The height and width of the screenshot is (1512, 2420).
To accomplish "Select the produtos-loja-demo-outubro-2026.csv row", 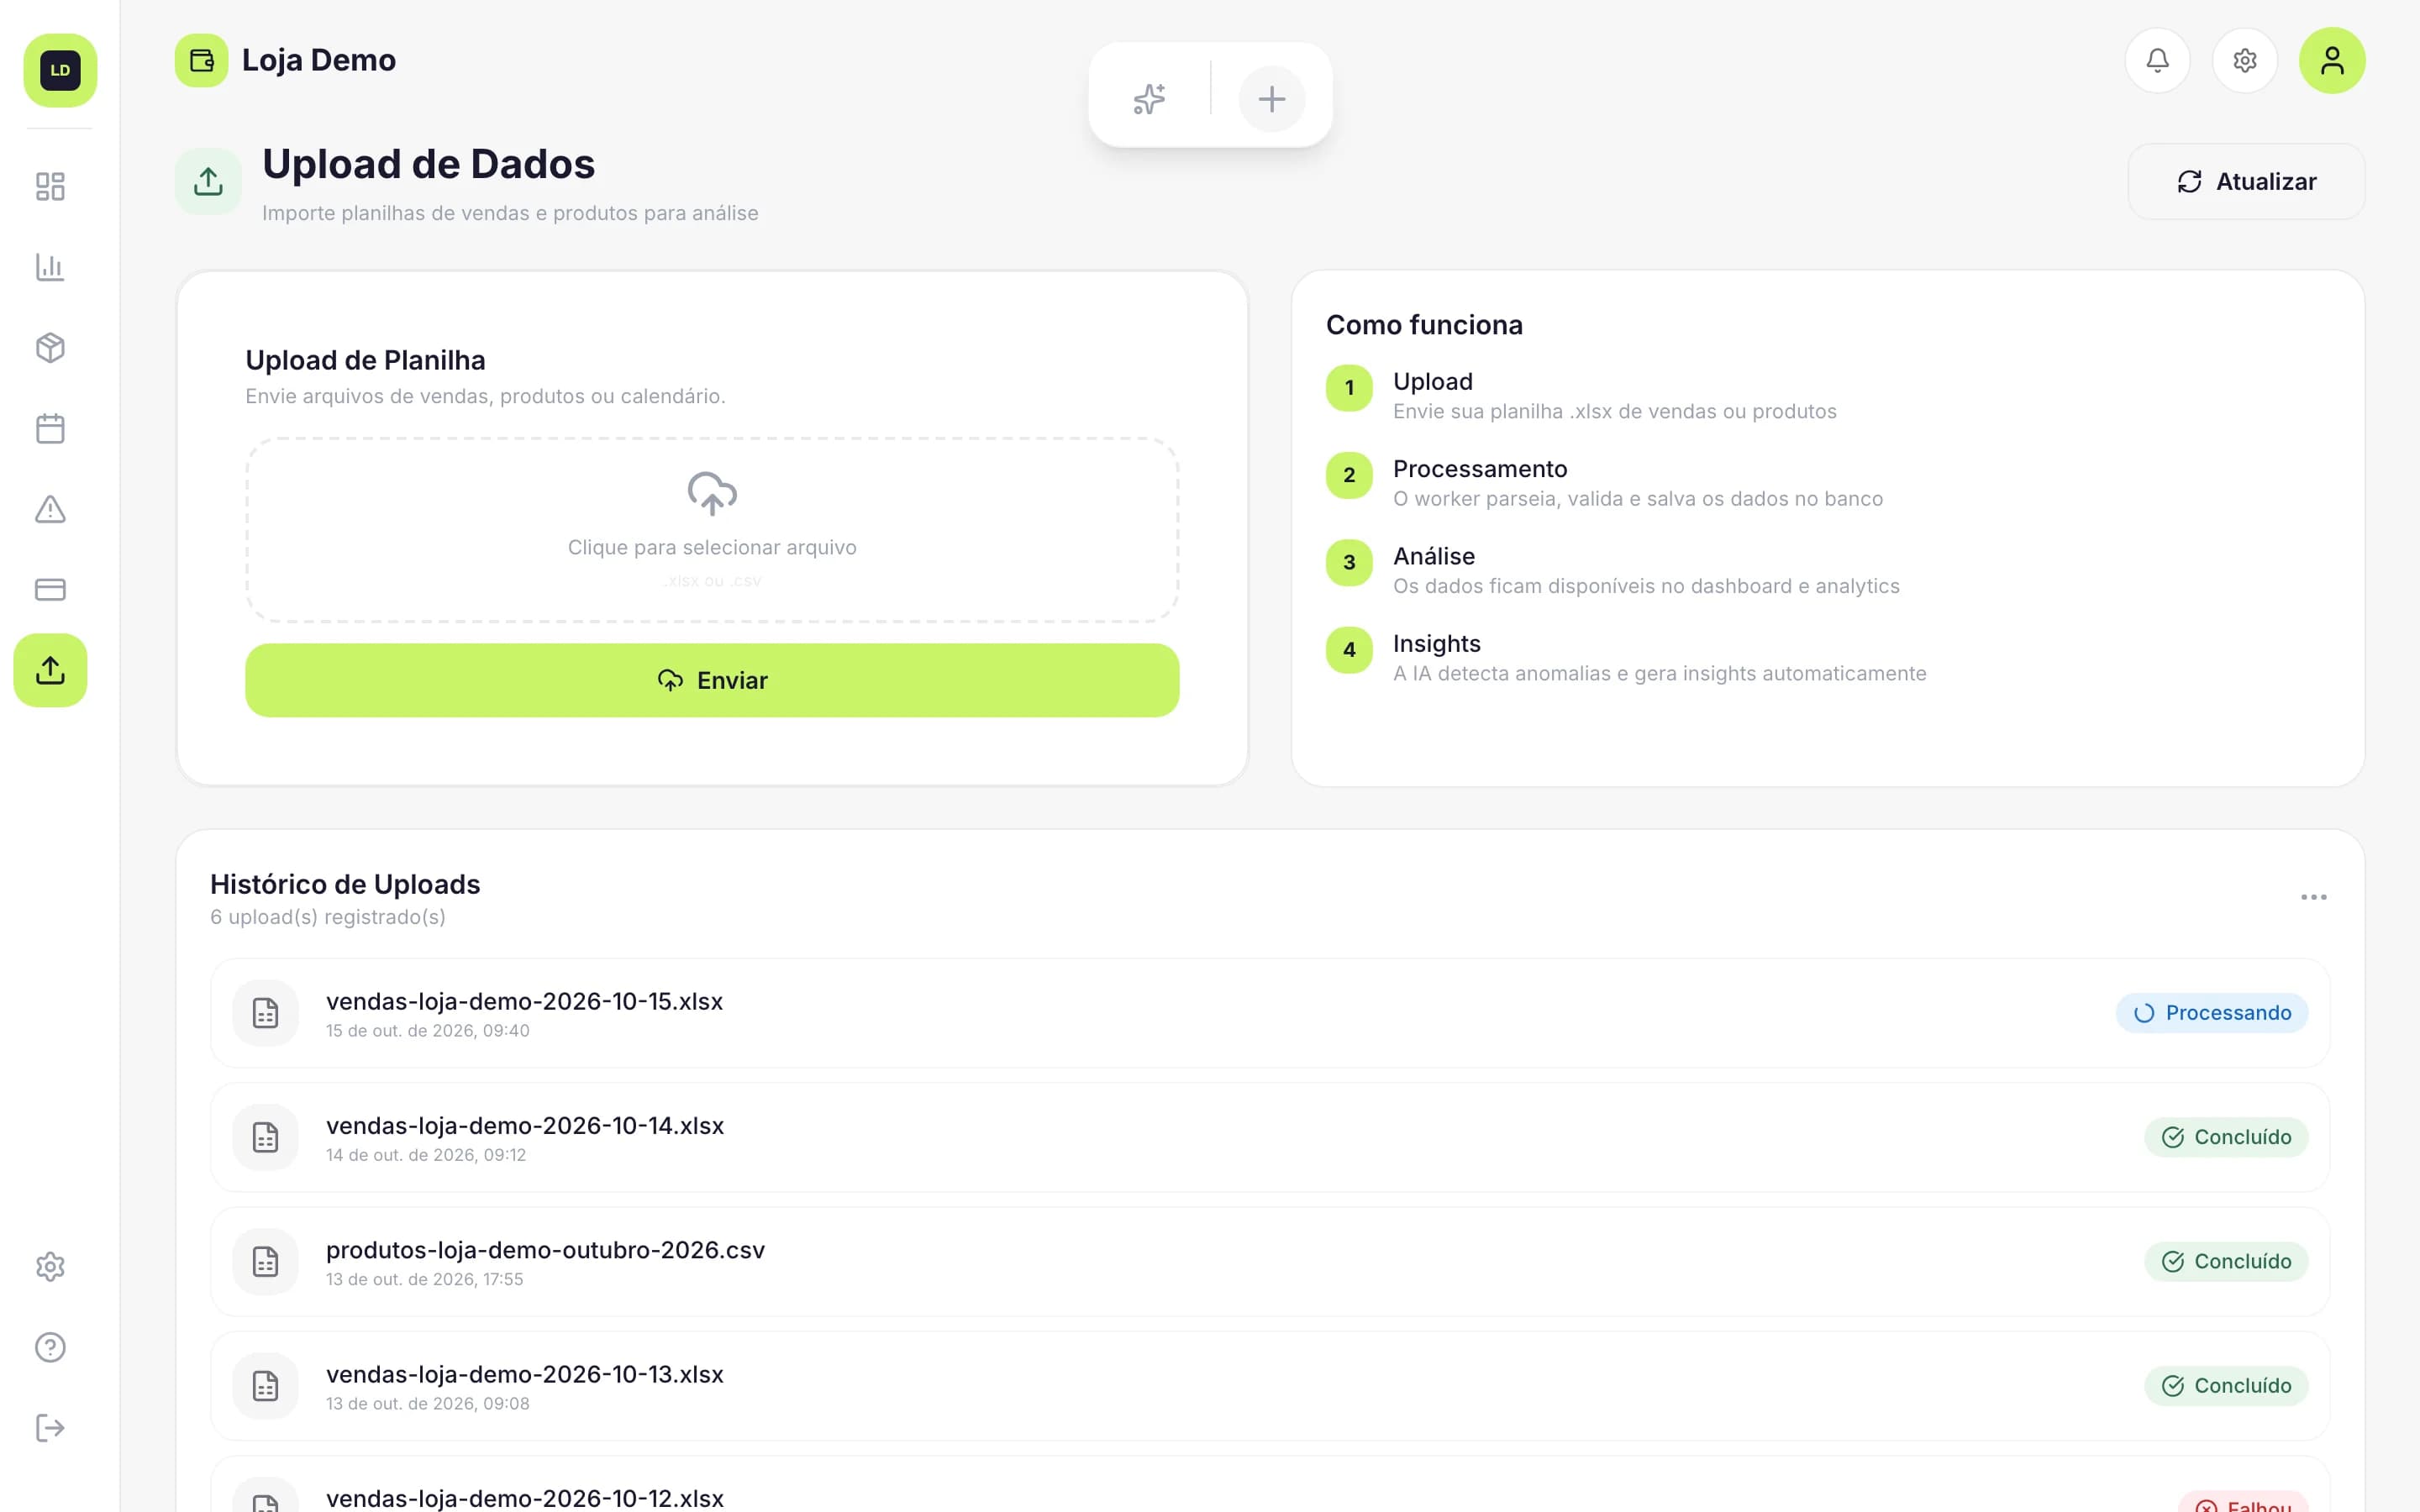I will [1270, 1262].
